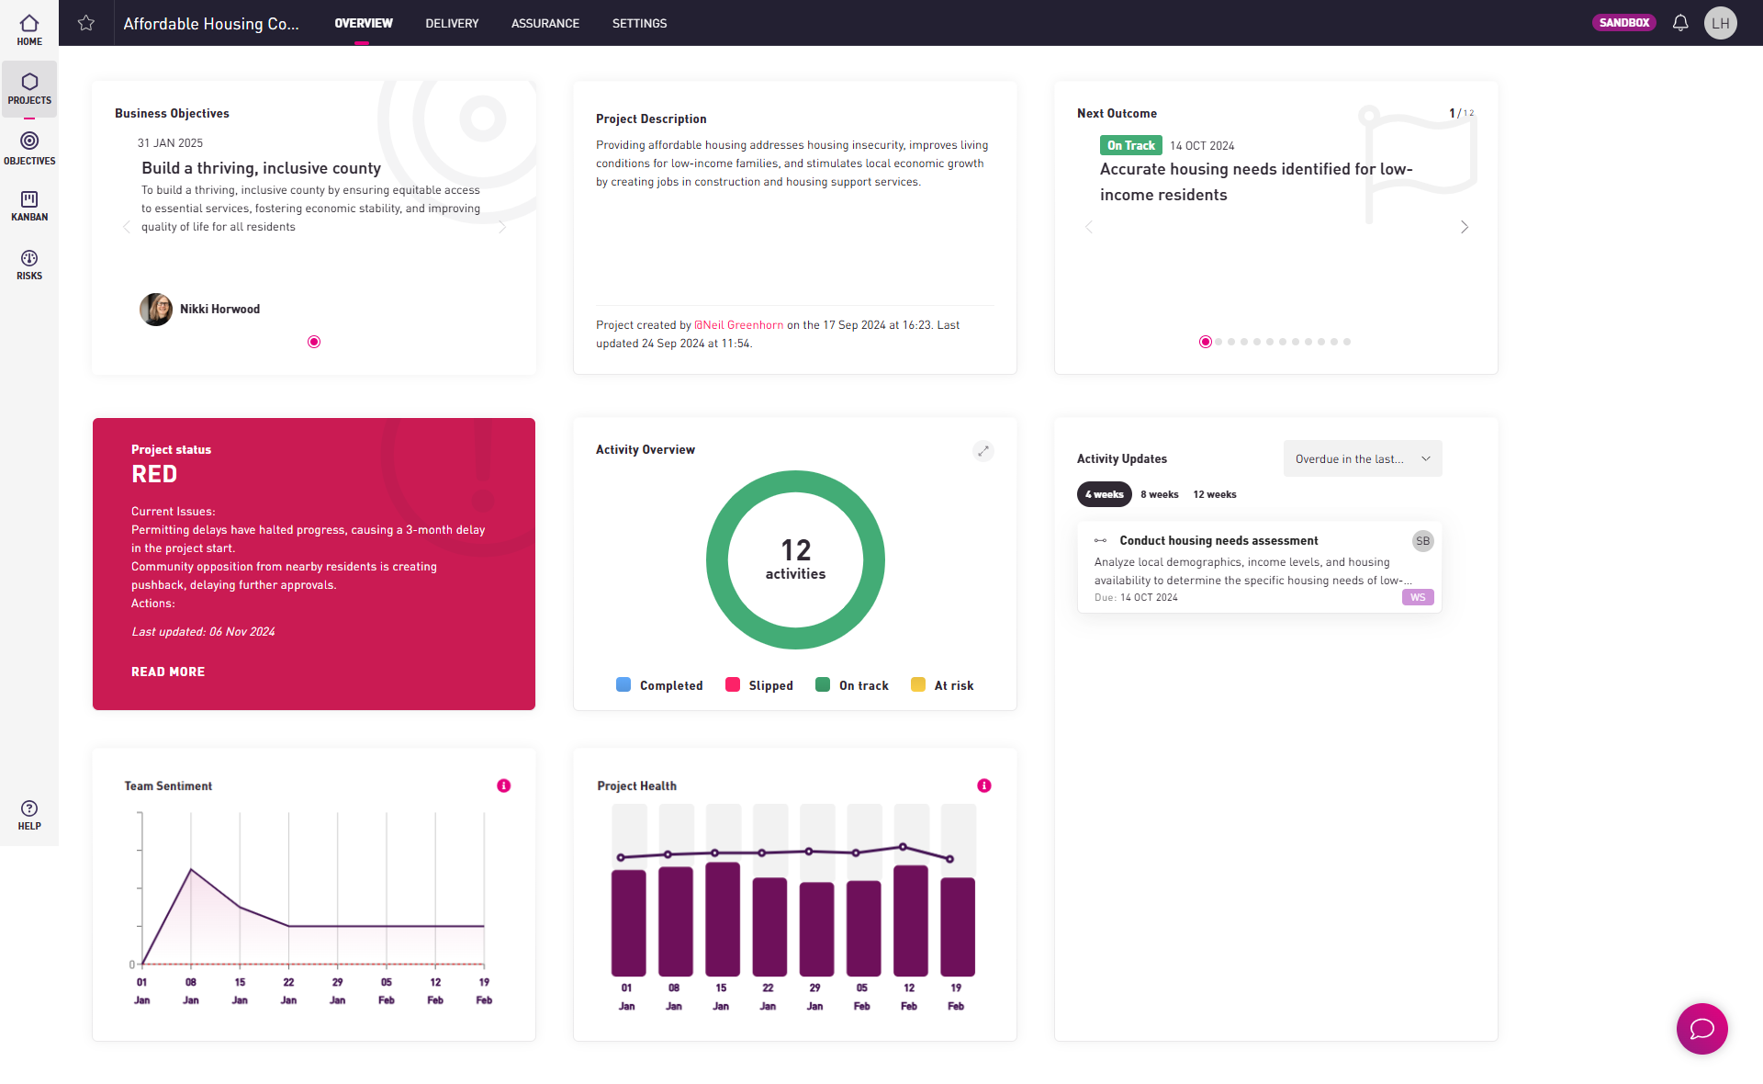1763x1084 pixels.
Task: Click READ MORE on Project status
Action: (x=168, y=672)
